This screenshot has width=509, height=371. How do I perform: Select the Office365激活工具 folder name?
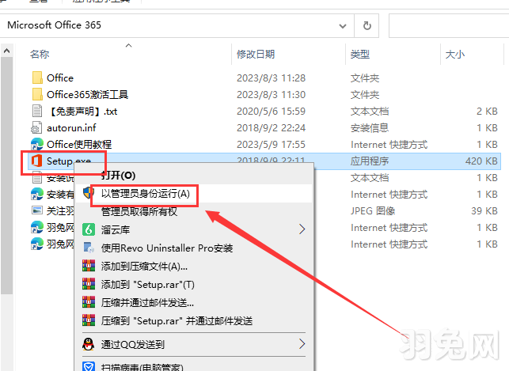coord(87,94)
